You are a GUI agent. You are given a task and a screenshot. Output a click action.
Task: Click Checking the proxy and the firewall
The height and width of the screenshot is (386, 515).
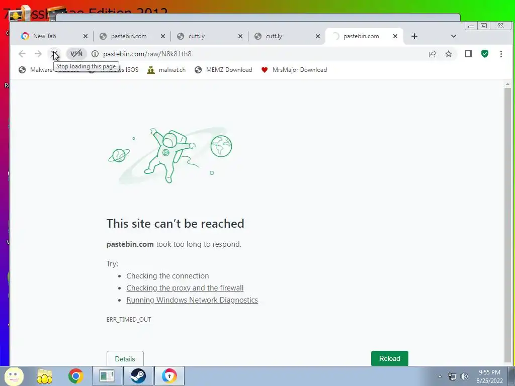pyautogui.click(x=185, y=288)
